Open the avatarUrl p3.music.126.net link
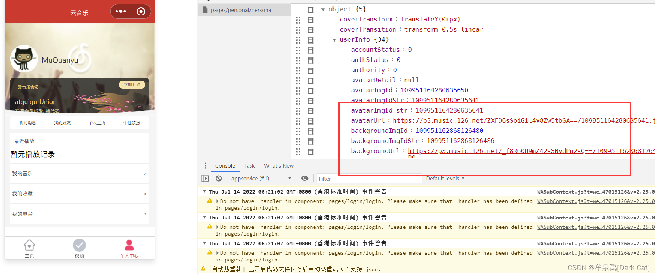Image resolution: width=655 pixels, height=275 pixels. point(524,120)
